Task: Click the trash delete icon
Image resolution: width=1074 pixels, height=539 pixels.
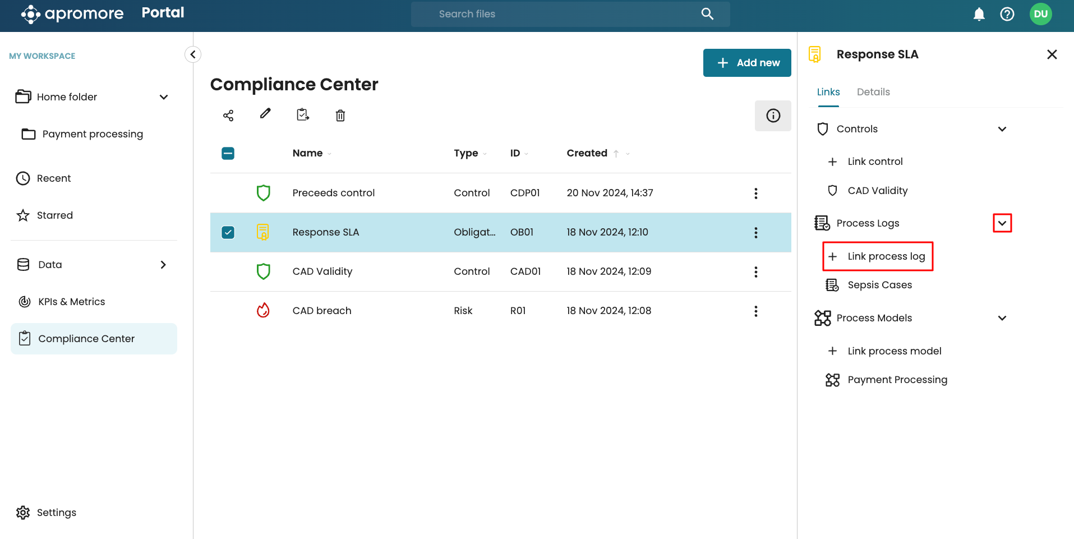Action: click(x=340, y=116)
